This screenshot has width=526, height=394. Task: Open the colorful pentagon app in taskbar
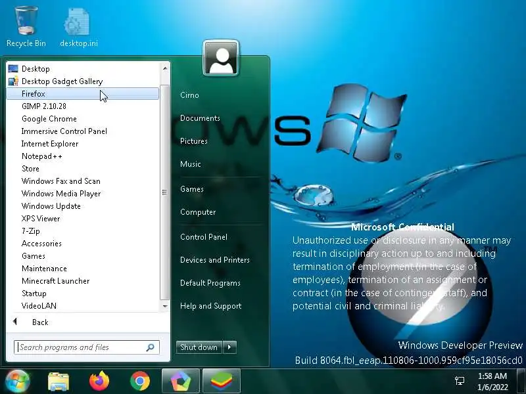coord(180,382)
